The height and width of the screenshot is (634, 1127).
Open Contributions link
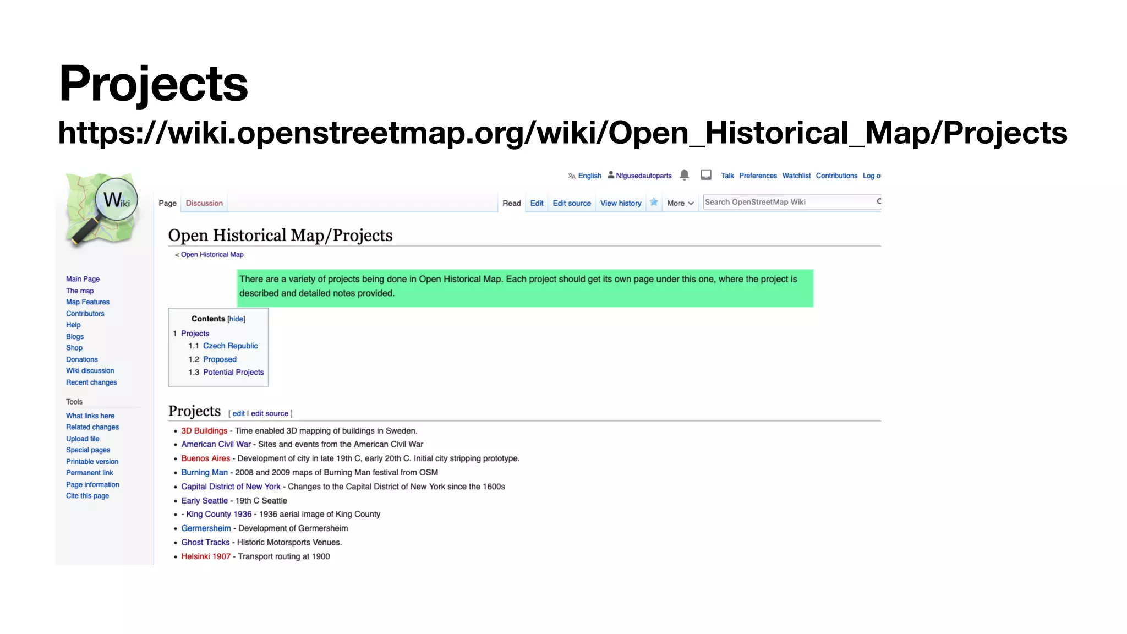[x=836, y=176]
